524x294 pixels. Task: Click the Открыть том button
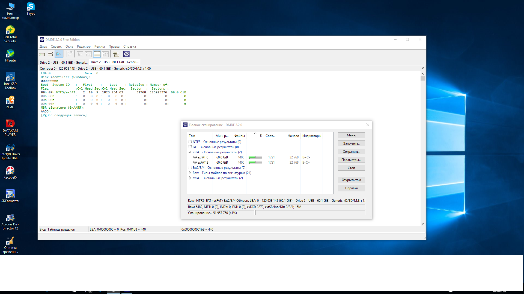click(x=351, y=180)
